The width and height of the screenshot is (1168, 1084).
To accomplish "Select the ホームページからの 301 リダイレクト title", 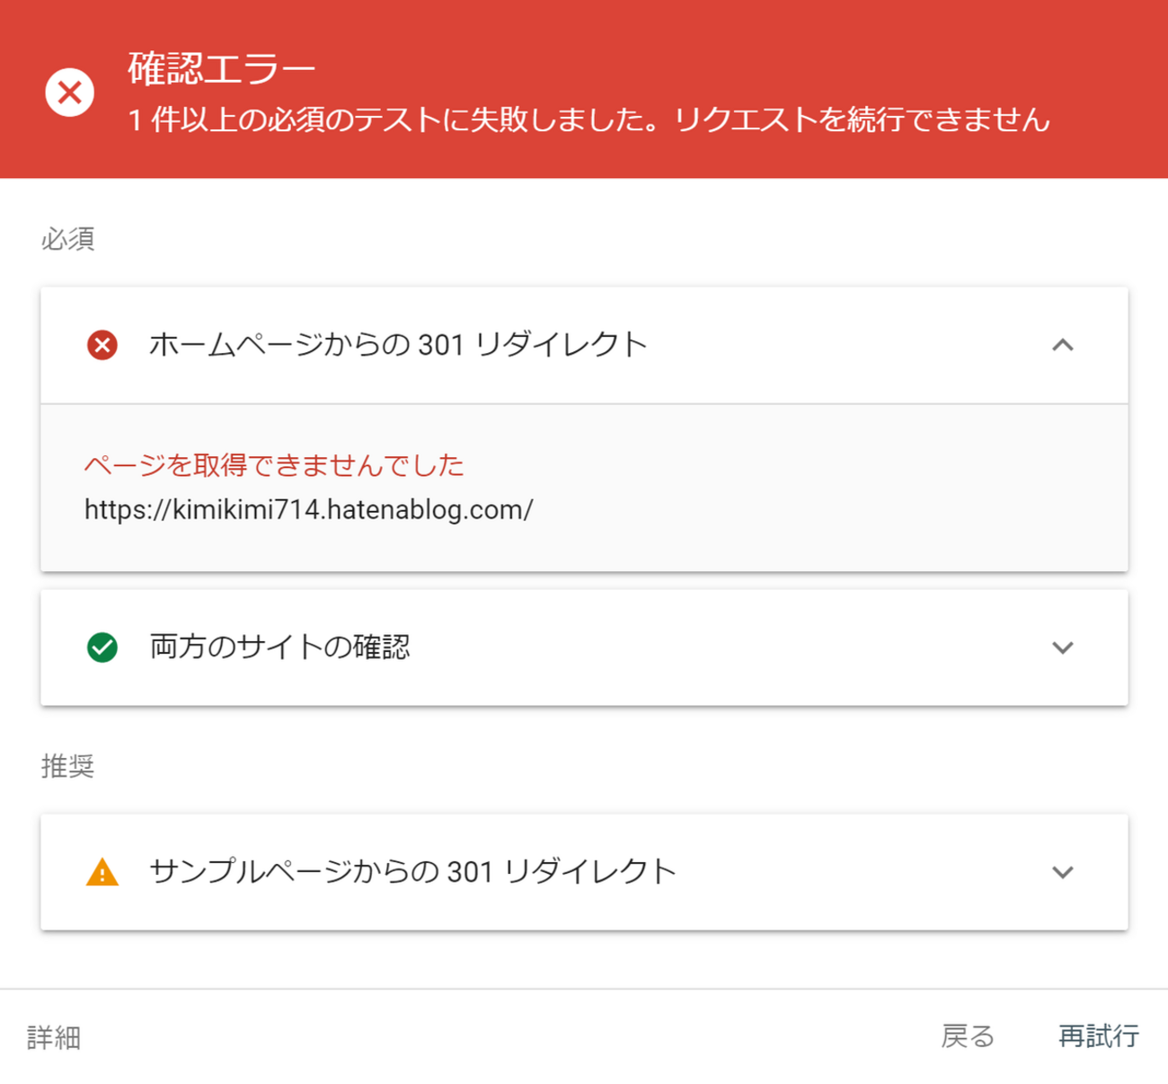I will 398,345.
